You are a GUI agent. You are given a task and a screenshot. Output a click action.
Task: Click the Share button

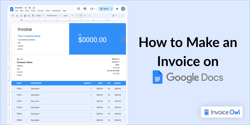(x=104, y=9)
